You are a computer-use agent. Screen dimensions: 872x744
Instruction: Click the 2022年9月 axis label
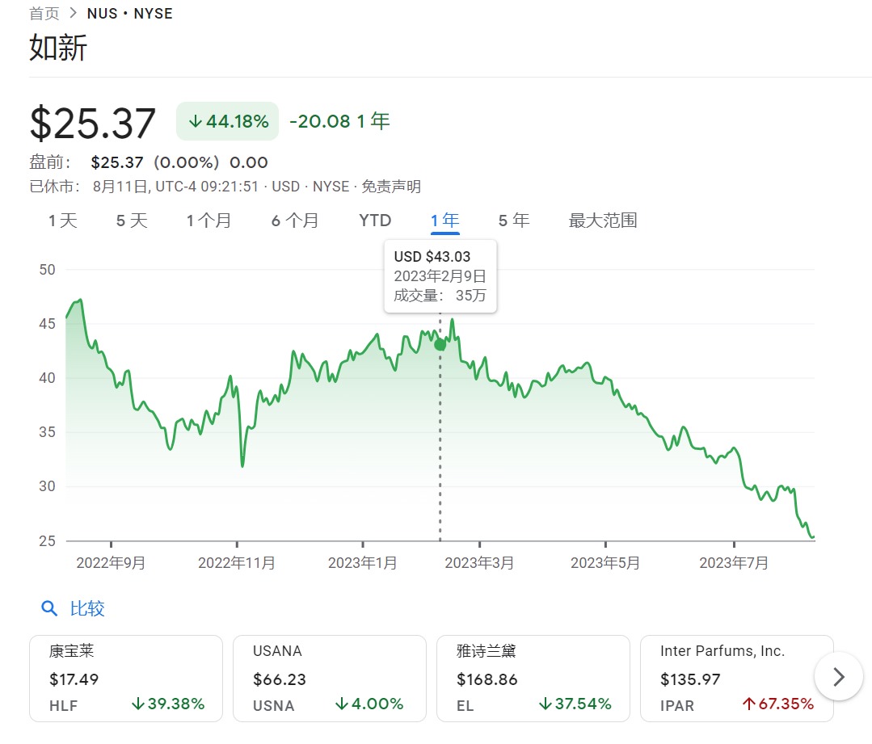pos(111,563)
